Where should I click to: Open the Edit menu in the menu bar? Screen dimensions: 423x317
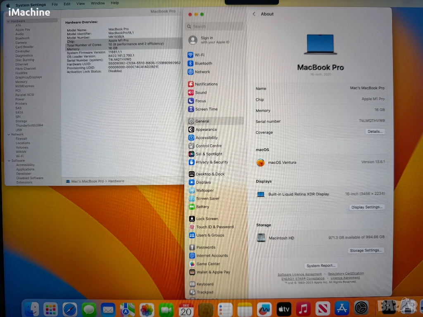[x=67, y=4]
